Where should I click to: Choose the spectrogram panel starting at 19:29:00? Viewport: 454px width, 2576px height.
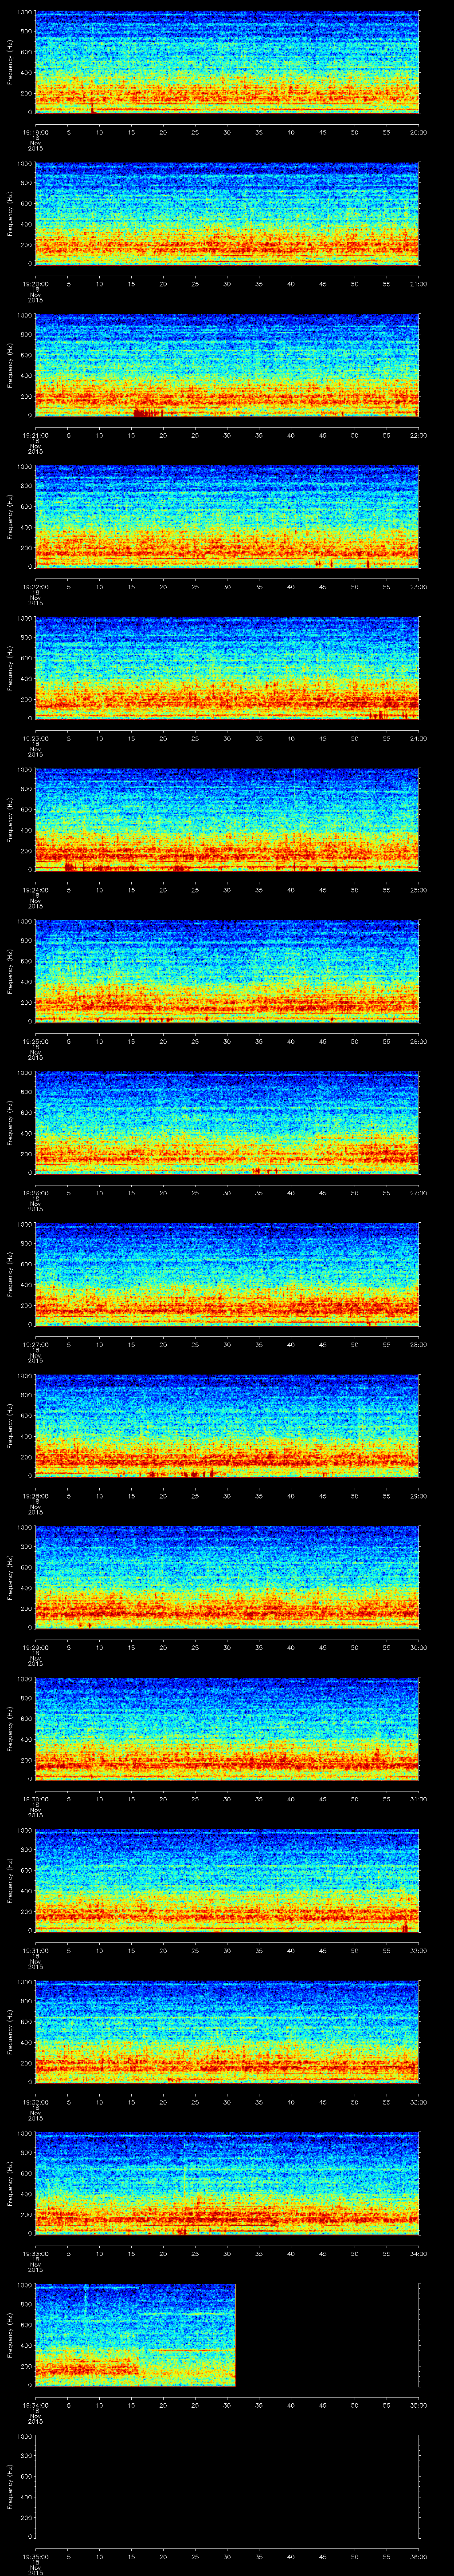pyautogui.click(x=227, y=1577)
